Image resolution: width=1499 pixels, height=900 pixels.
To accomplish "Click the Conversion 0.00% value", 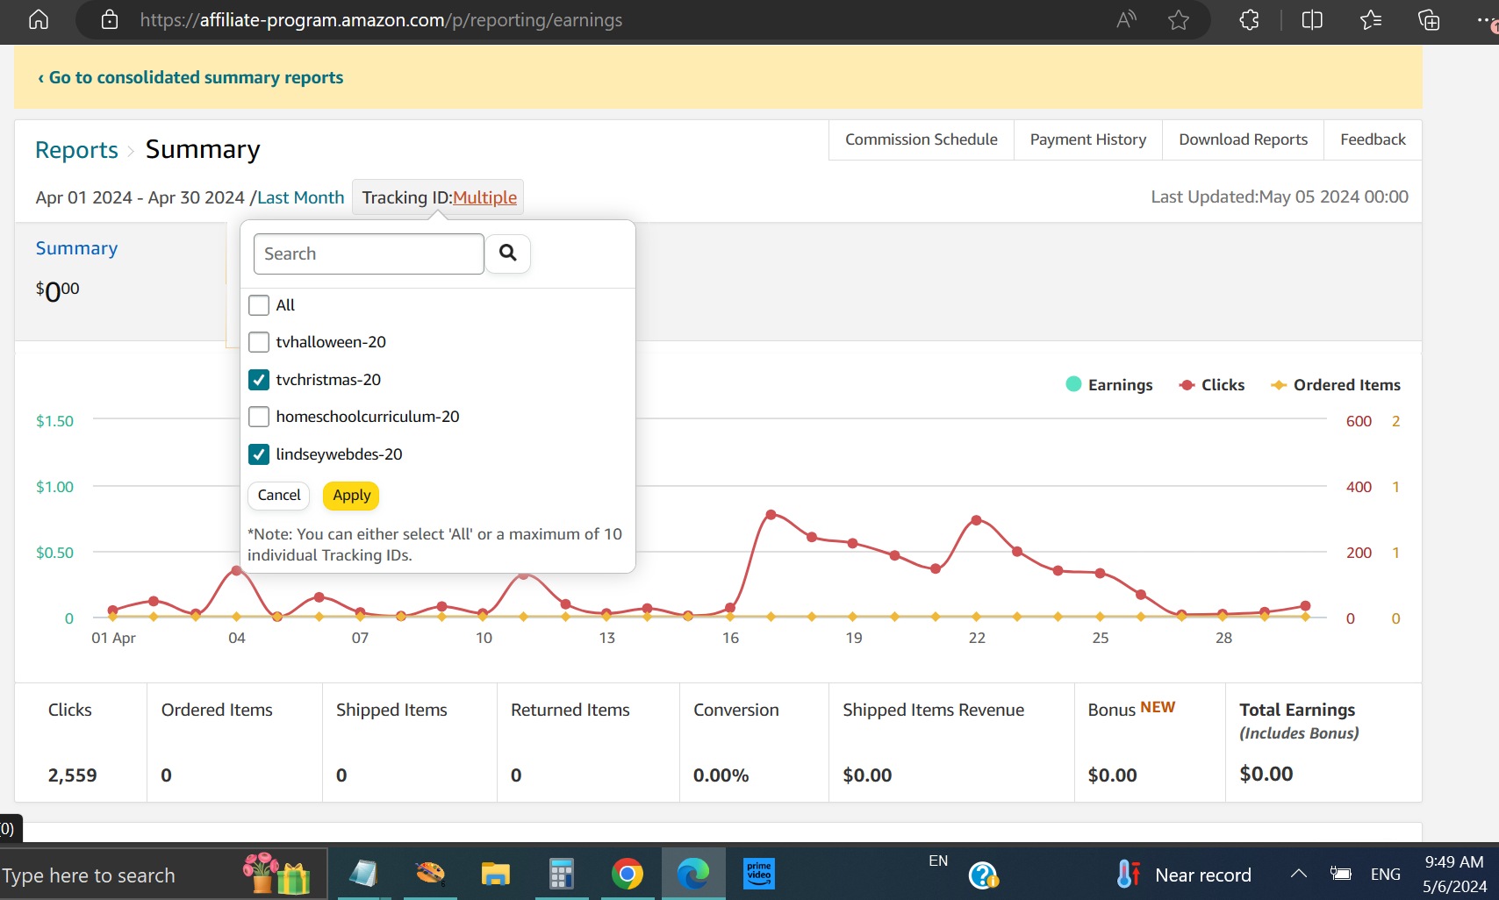I will click(x=721, y=775).
